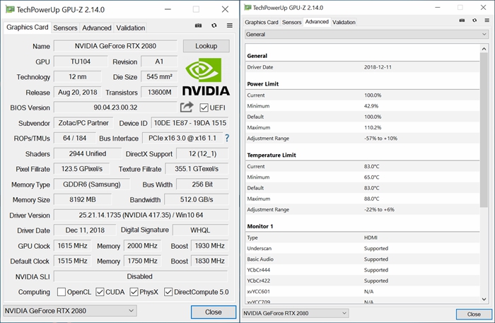The width and height of the screenshot is (495, 323).
Task: Click the NVIDIA logo image
Action: [x=206, y=76]
